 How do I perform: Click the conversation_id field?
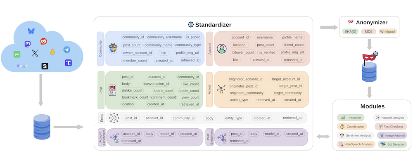[x=157, y=84]
